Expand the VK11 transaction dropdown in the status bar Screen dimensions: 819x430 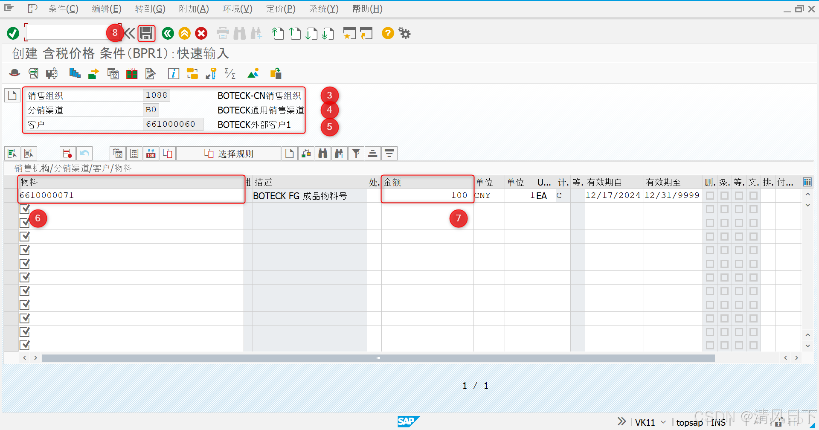tap(663, 422)
